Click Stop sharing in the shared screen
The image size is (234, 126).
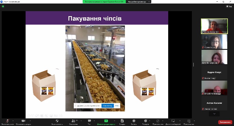[x=108, y=106]
